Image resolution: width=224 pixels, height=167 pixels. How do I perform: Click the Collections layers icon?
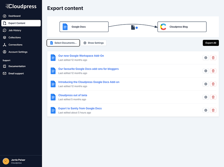[4, 38]
